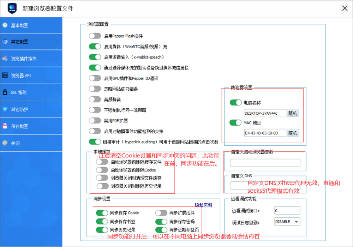The width and height of the screenshot is (353, 247).
Task: Enable the Pepper Flash plugin toggle
Action: pos(95,36)
